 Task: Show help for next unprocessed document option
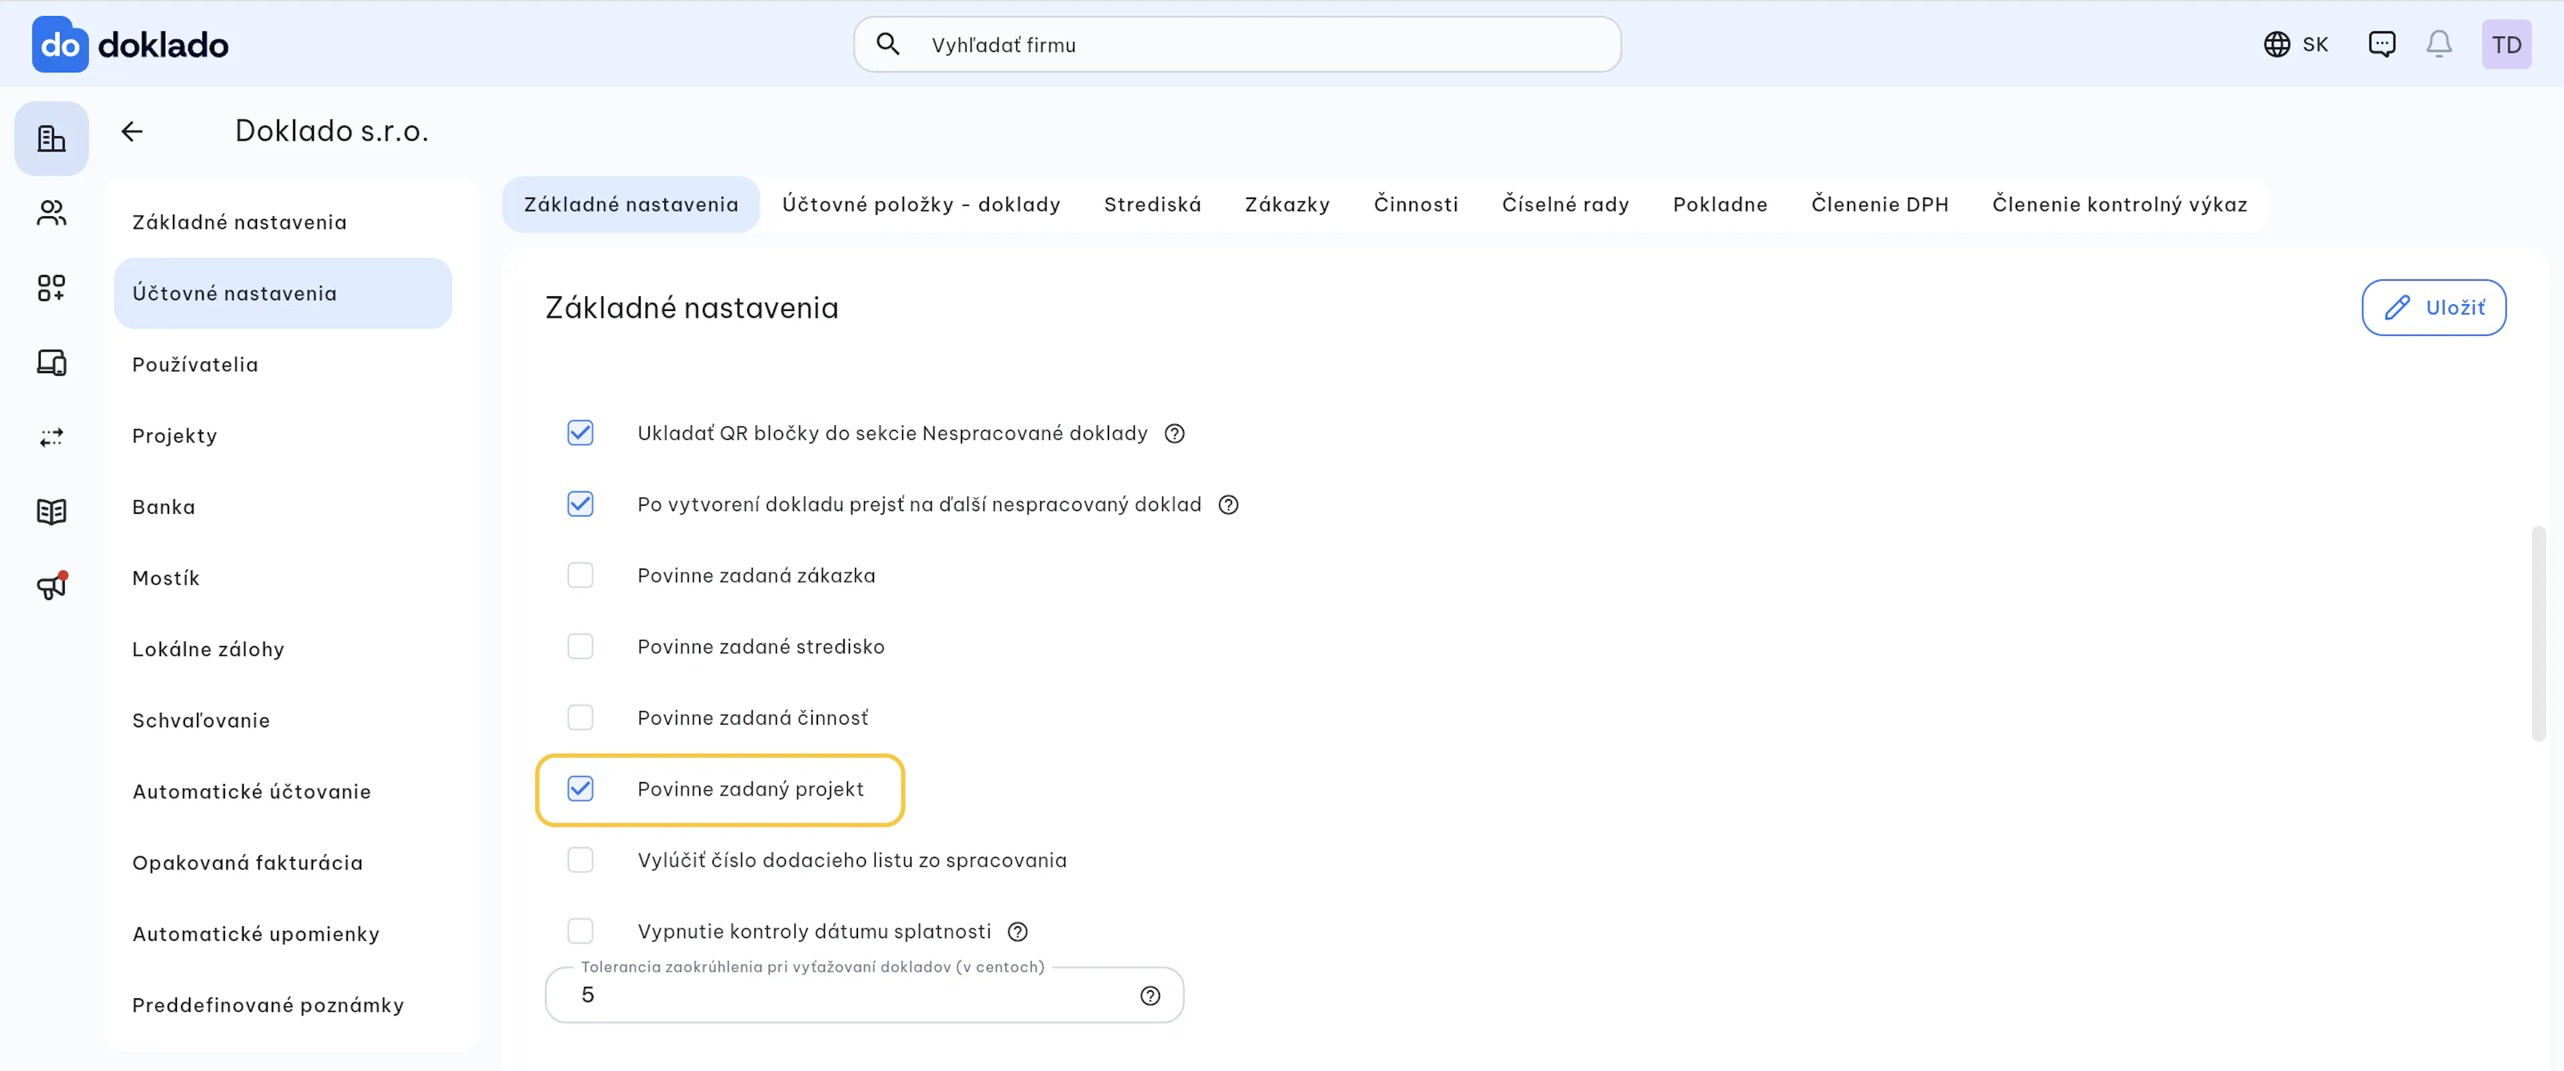(x=1229, y=505)
